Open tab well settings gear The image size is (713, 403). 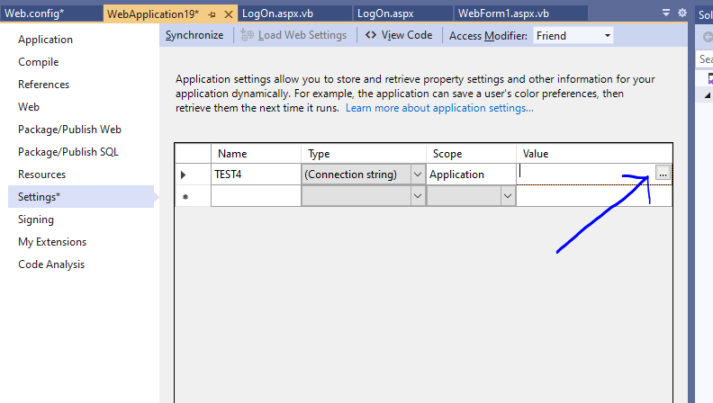[x=682, y=13]
